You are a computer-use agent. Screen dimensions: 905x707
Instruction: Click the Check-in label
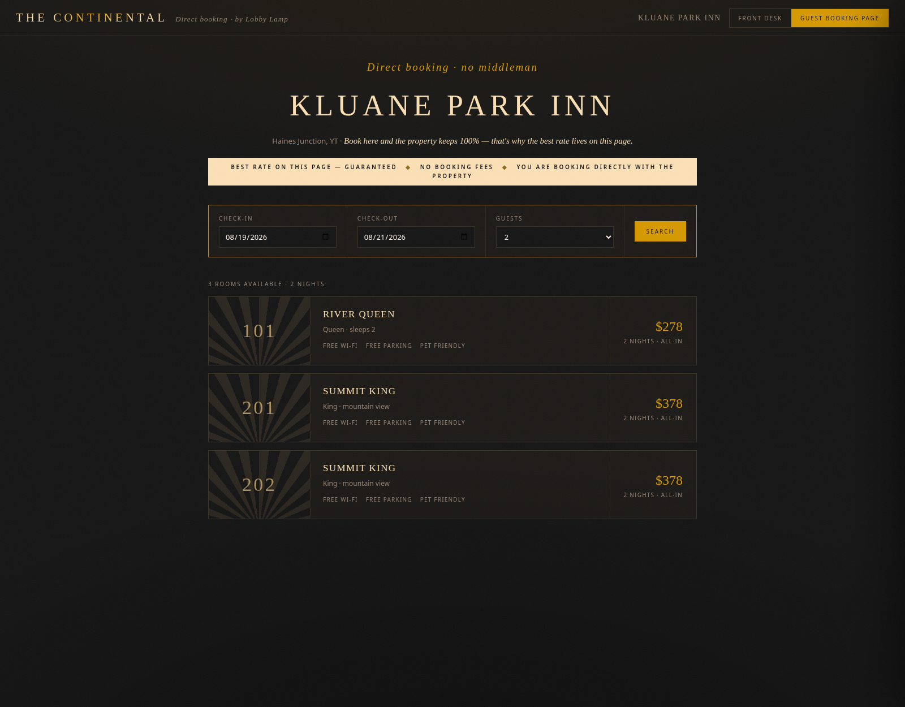236,218
